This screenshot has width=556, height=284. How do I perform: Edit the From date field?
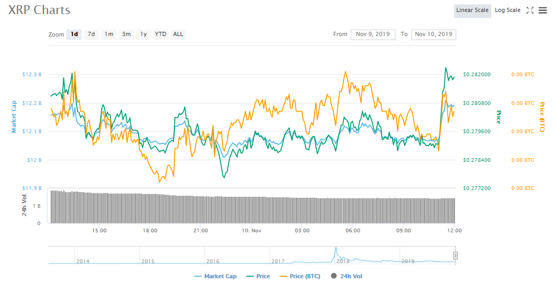click(x=373, y=34)
